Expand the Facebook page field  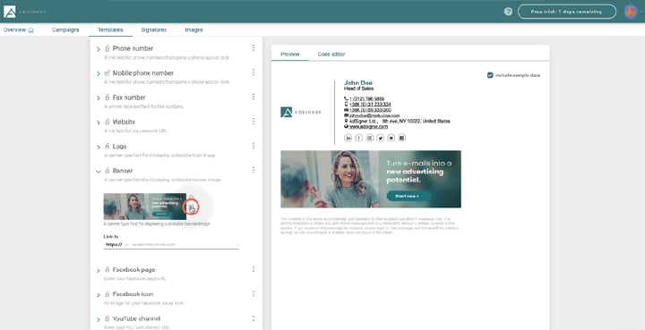coord(99,271)
